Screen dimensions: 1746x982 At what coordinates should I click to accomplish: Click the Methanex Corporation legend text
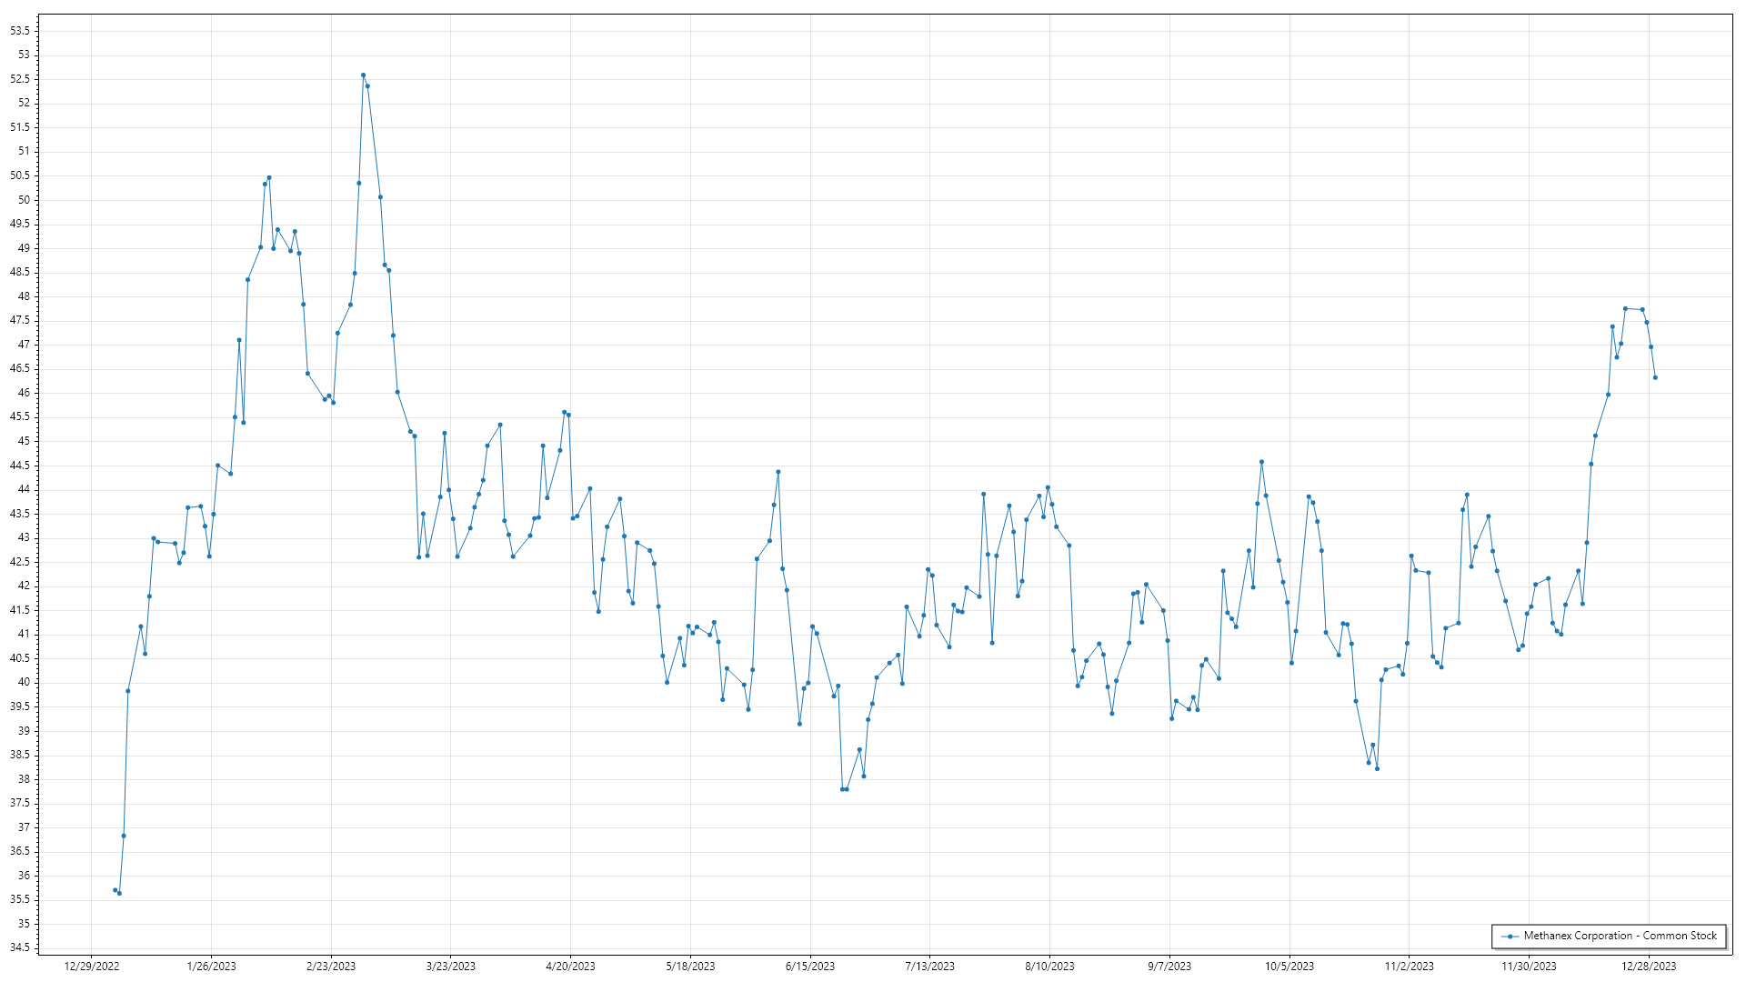1620,936
